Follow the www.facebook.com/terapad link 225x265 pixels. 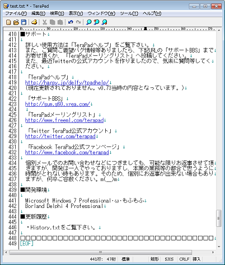(67, 153)
